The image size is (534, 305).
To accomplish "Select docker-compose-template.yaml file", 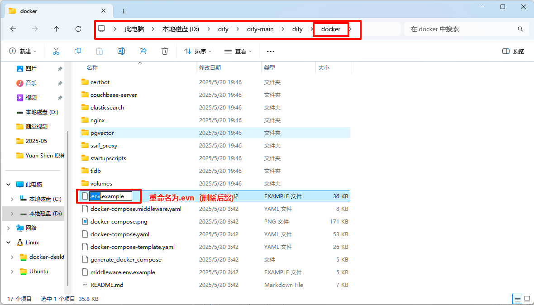I will (215, 247).
